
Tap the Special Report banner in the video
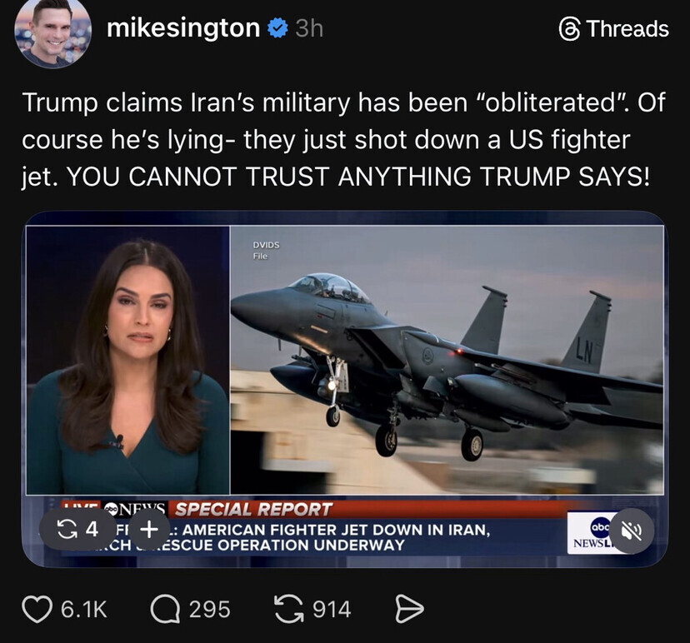[253, 510]
